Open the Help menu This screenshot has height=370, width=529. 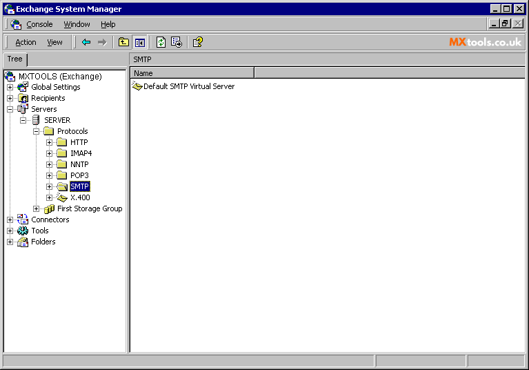[108, 24]
